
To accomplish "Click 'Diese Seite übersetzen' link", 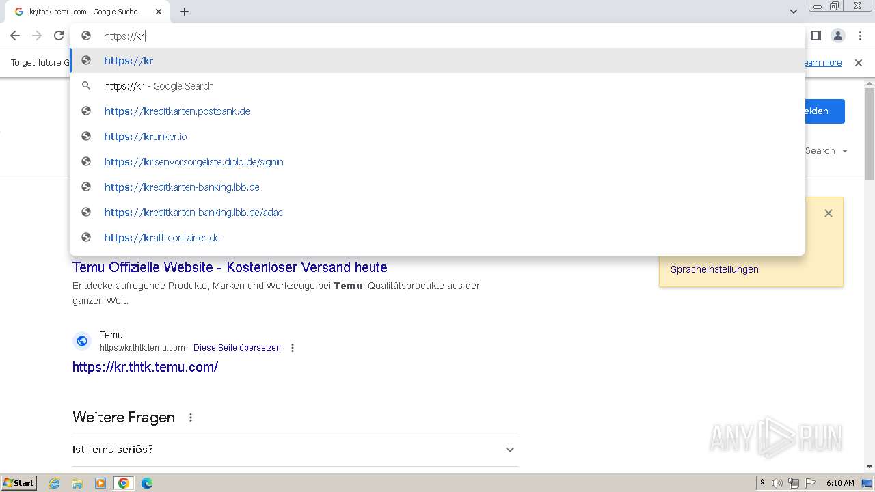I will 237,348.
